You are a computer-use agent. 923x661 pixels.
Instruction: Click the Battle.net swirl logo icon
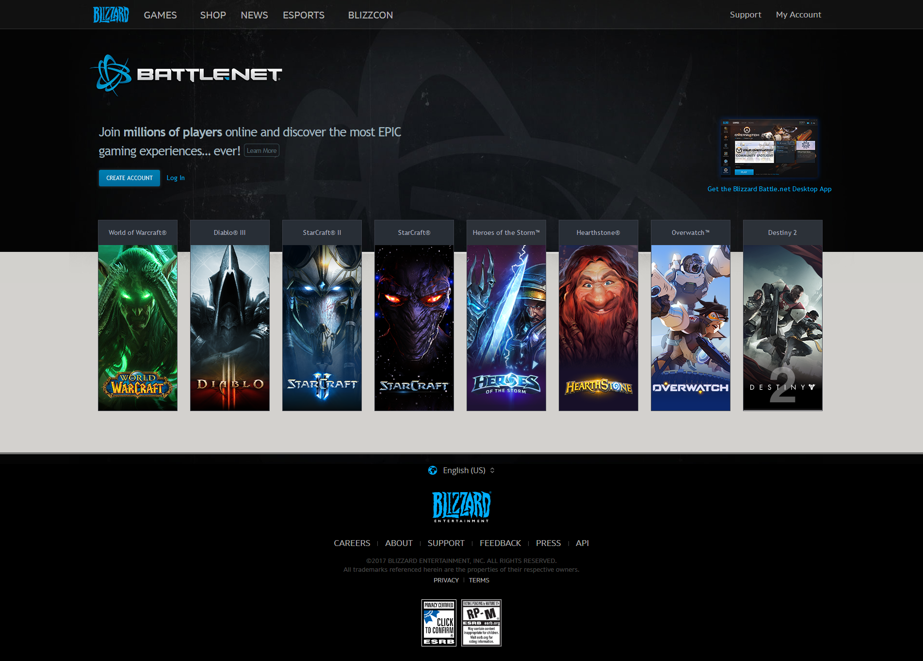pyautogui.click(x=112, y=75)
